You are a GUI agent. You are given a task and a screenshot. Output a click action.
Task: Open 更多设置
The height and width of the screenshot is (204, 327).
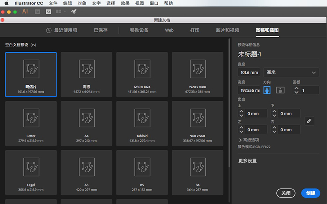tap(248, 161)
